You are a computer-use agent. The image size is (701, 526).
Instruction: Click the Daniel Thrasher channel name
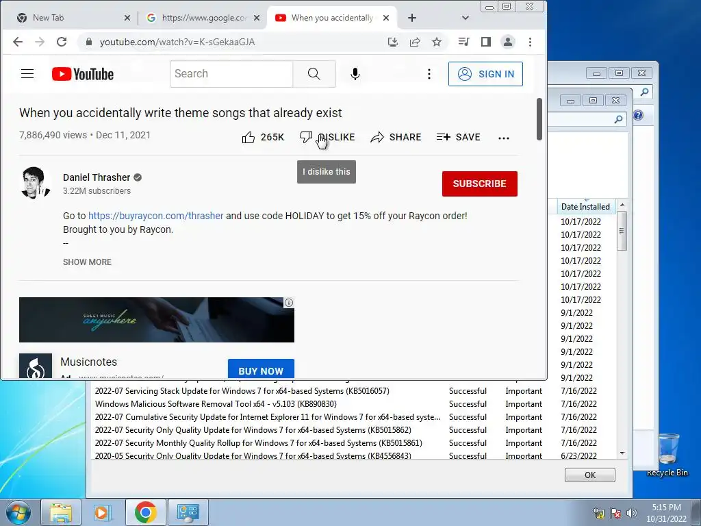97,177
